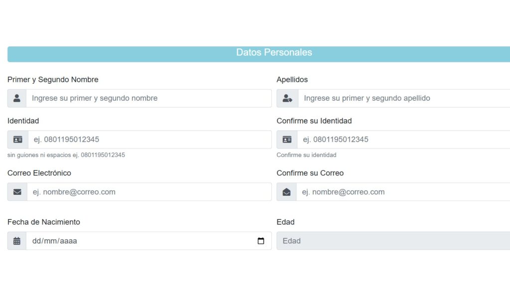The image size is (510, 287).
Task: Click the ID card icon beside Identidad
Action: pos(17,140)
